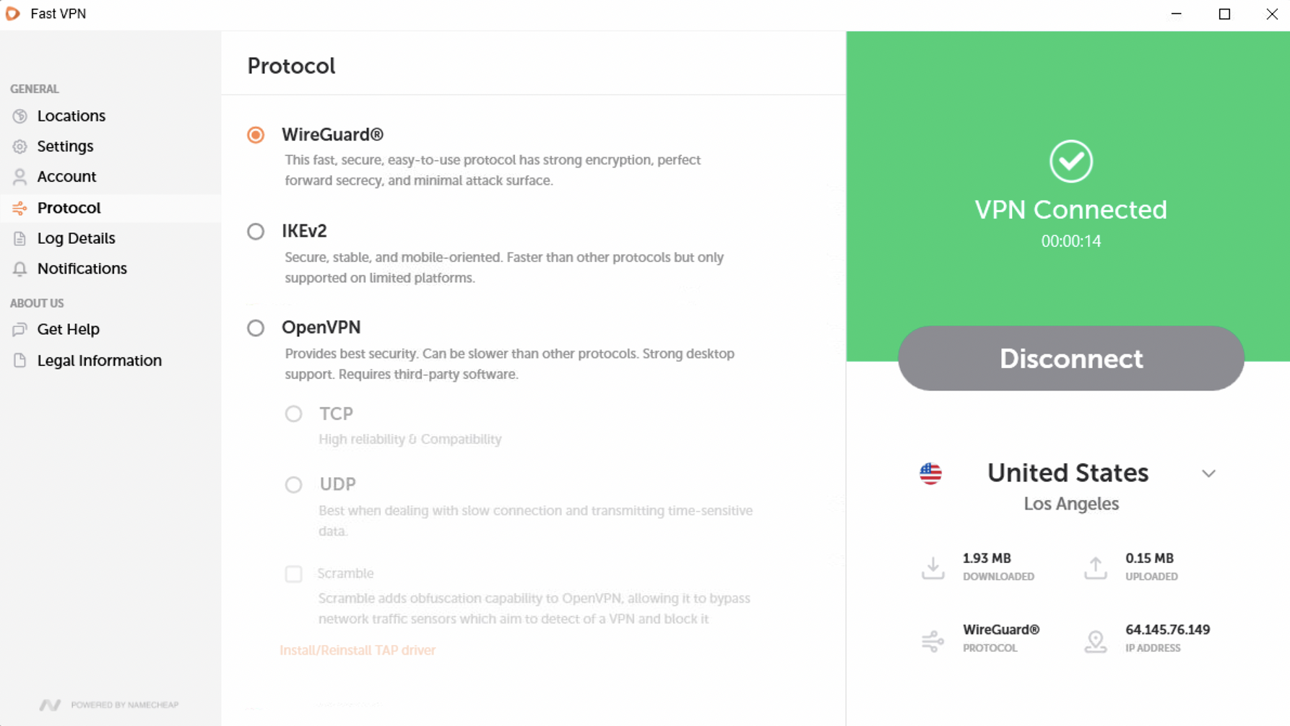This screenshot has width=1290, height=726.
Task: Click the Notifications bell icon
Action: 20,268
